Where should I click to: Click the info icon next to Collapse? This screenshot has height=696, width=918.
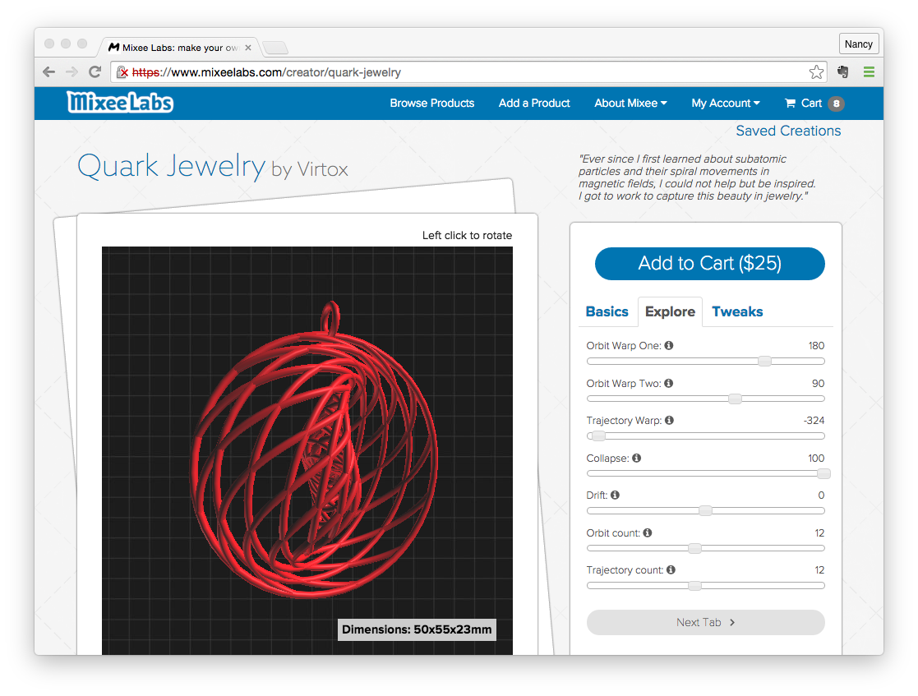tap(637, 459)
